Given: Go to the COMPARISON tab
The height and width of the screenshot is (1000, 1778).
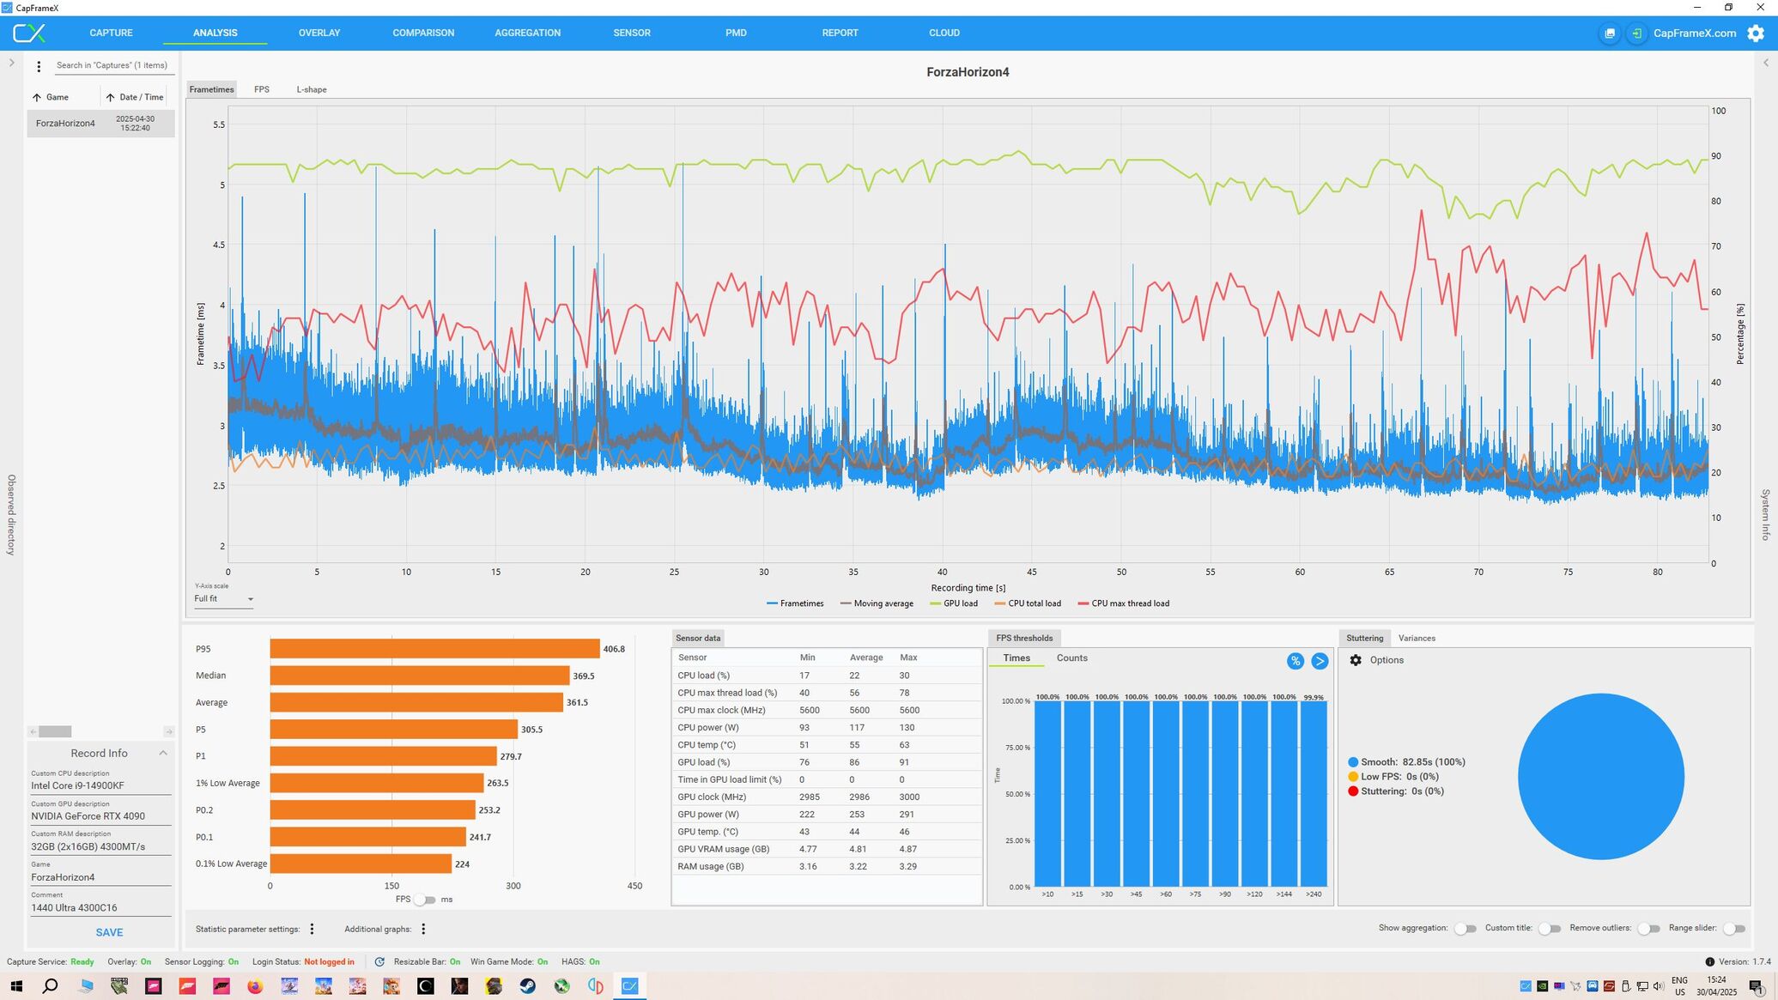Looking at the screenshot, I should [x=423, y=33].
